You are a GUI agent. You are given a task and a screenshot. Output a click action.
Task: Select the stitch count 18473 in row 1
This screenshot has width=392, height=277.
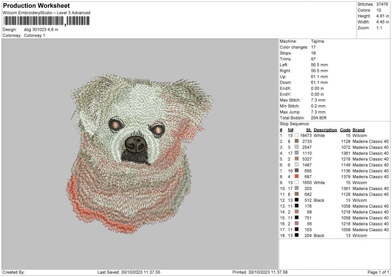pyautogui.click(x=306, y=135)
